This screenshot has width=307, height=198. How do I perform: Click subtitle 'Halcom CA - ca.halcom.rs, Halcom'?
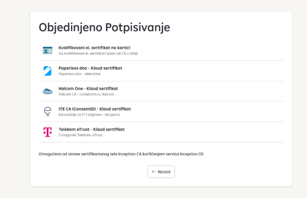[x=86, y=94]
